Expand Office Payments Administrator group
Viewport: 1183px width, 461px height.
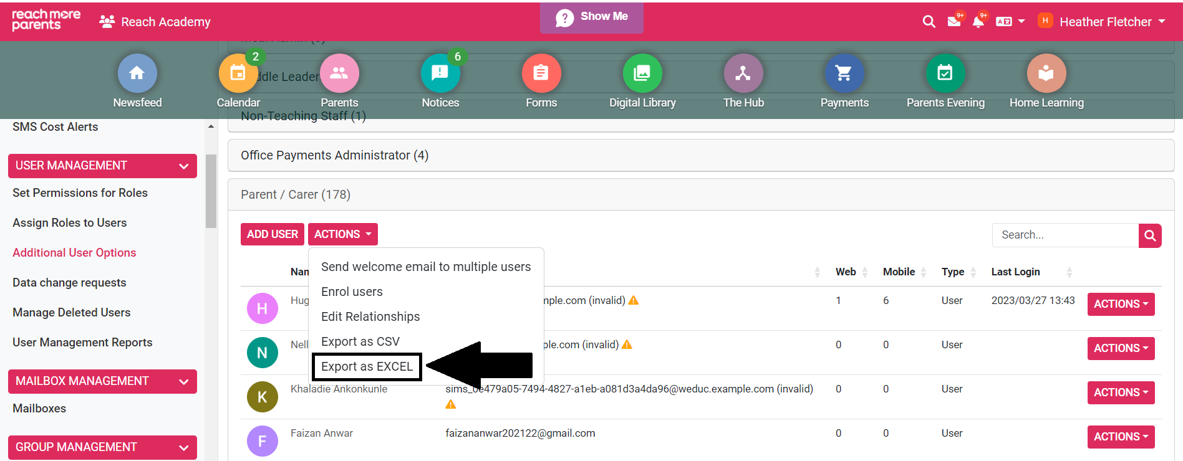pyautogui.click(x=334, y=155)
